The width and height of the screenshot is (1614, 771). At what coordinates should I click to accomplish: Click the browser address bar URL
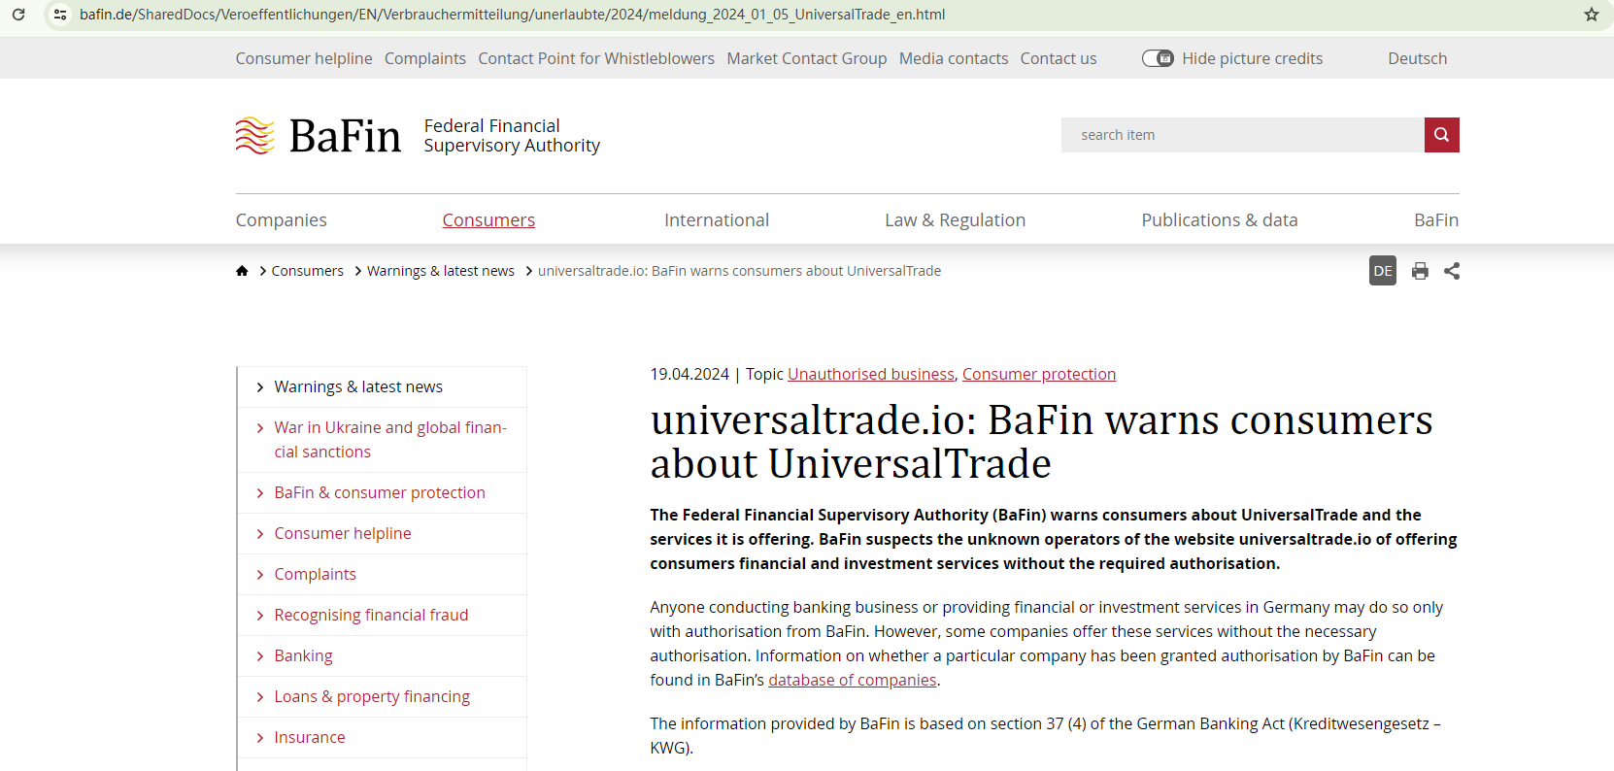tap(513, 15)
